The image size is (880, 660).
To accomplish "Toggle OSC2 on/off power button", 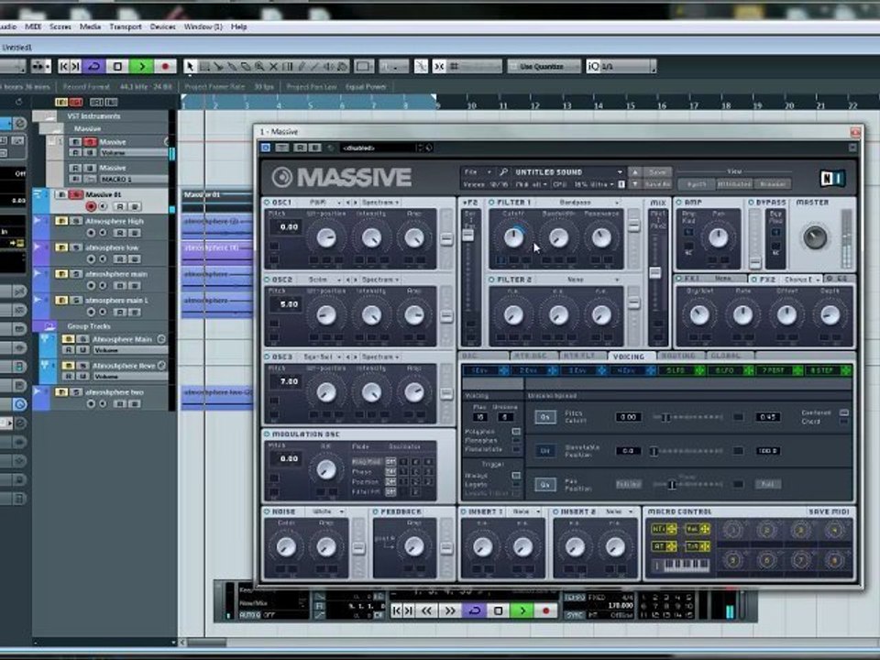I will pos(267,280).
